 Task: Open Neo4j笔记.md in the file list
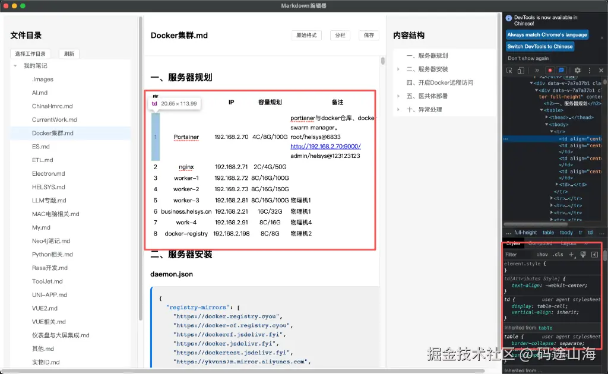(x=51, y=241)
